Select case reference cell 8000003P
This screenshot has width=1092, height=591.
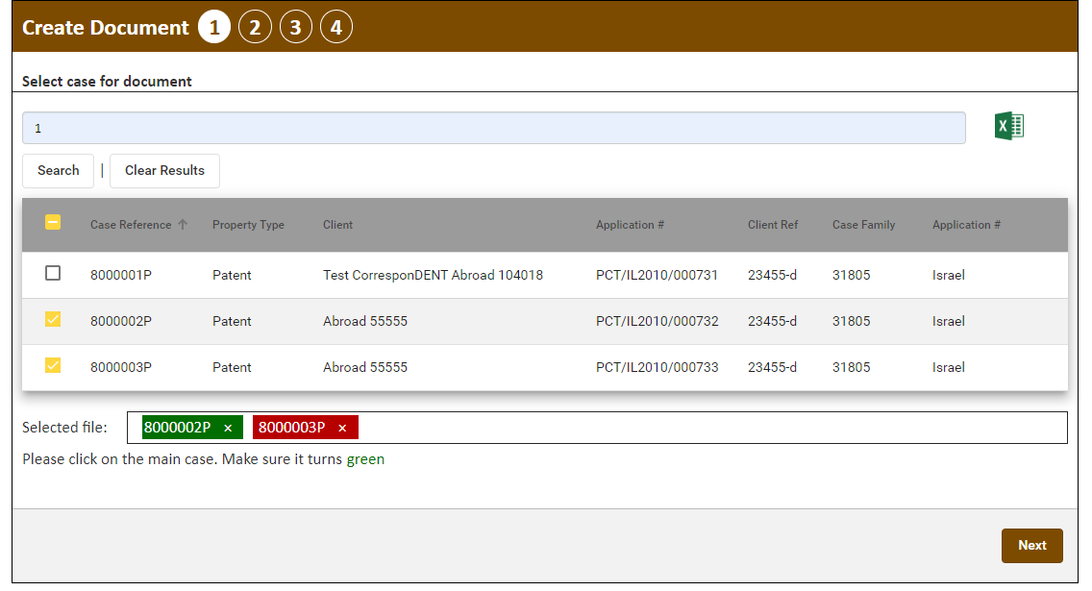click(x=121, y=367)
